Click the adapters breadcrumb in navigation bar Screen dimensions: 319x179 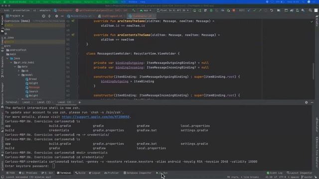[x=45, y=10]
